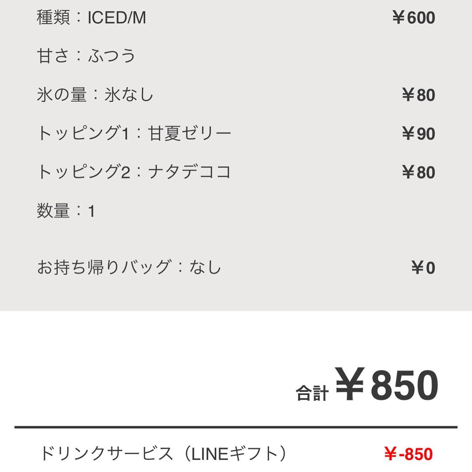
Task: Tap the 氷の量 ice amount label
Action: 62,95
